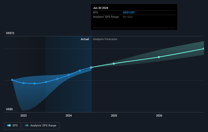The width and height of the screenshot is (208, 132).
Task: Click the EPS point just before Jun 2024
Action: [80, 71]
